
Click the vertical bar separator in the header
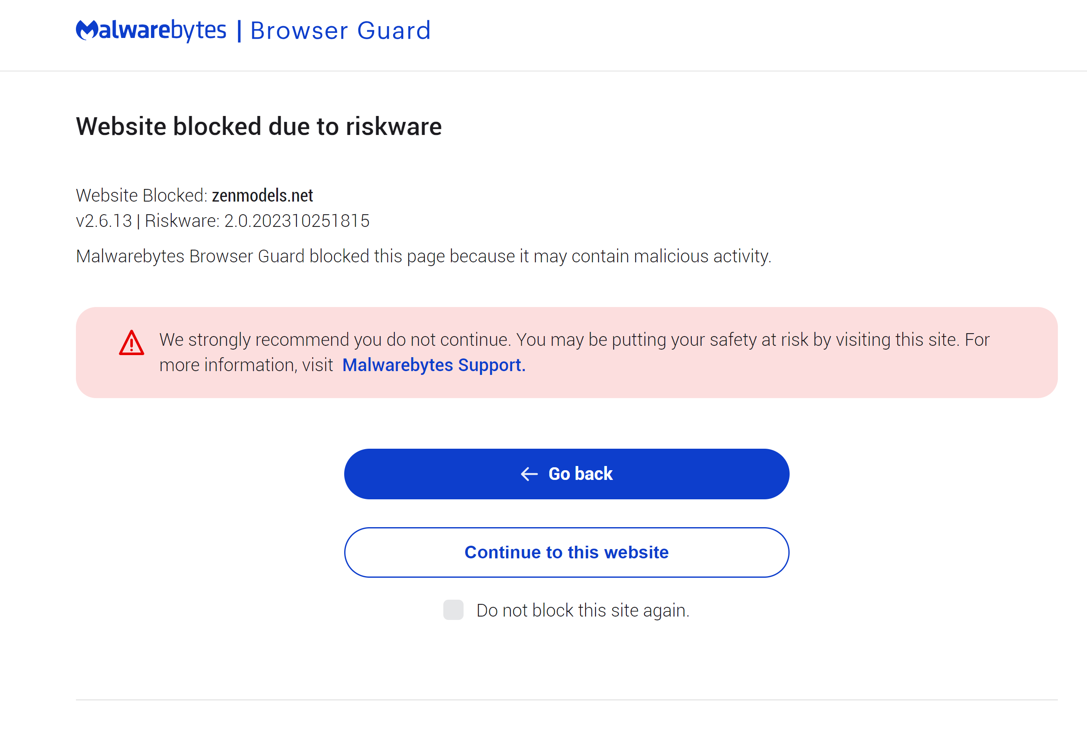[x=239, y=31]
